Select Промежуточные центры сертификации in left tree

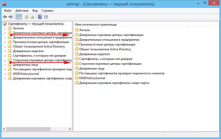pos(41,42)
